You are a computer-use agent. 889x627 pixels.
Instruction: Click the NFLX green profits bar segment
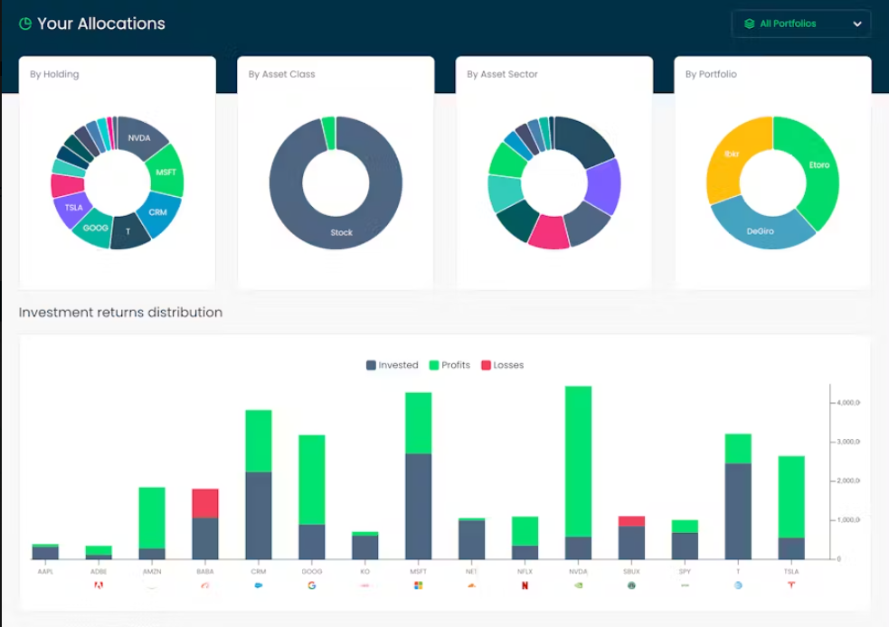point(525,531)
